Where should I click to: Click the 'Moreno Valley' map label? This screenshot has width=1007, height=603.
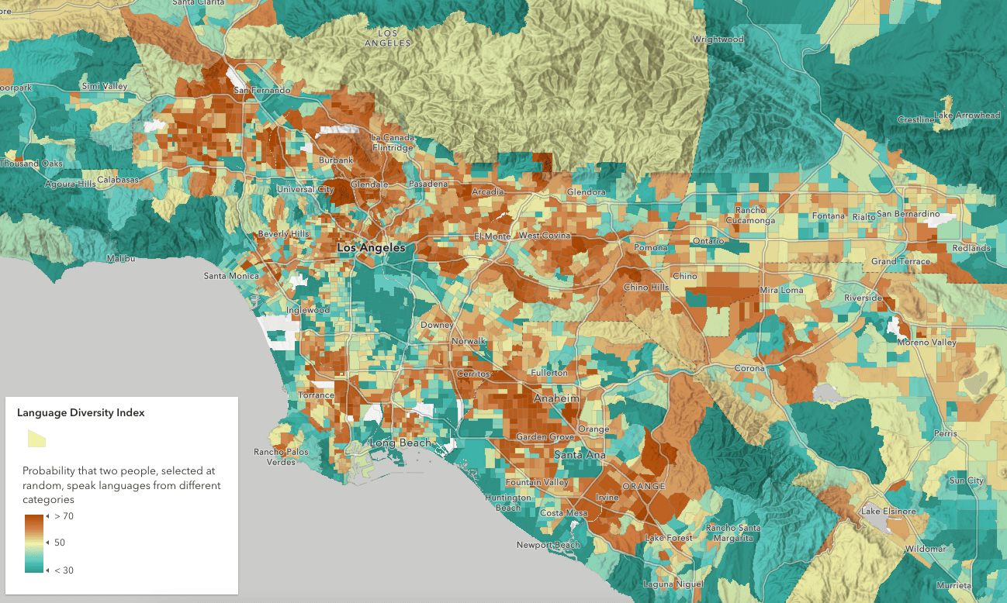click(x=926, y=343)
